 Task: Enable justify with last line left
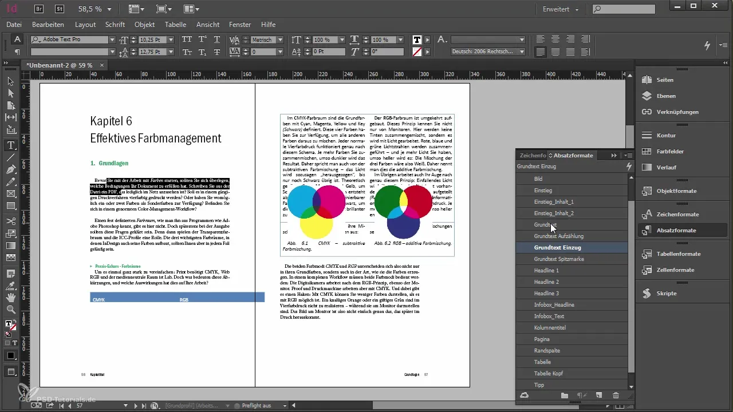tap(541, 51)
